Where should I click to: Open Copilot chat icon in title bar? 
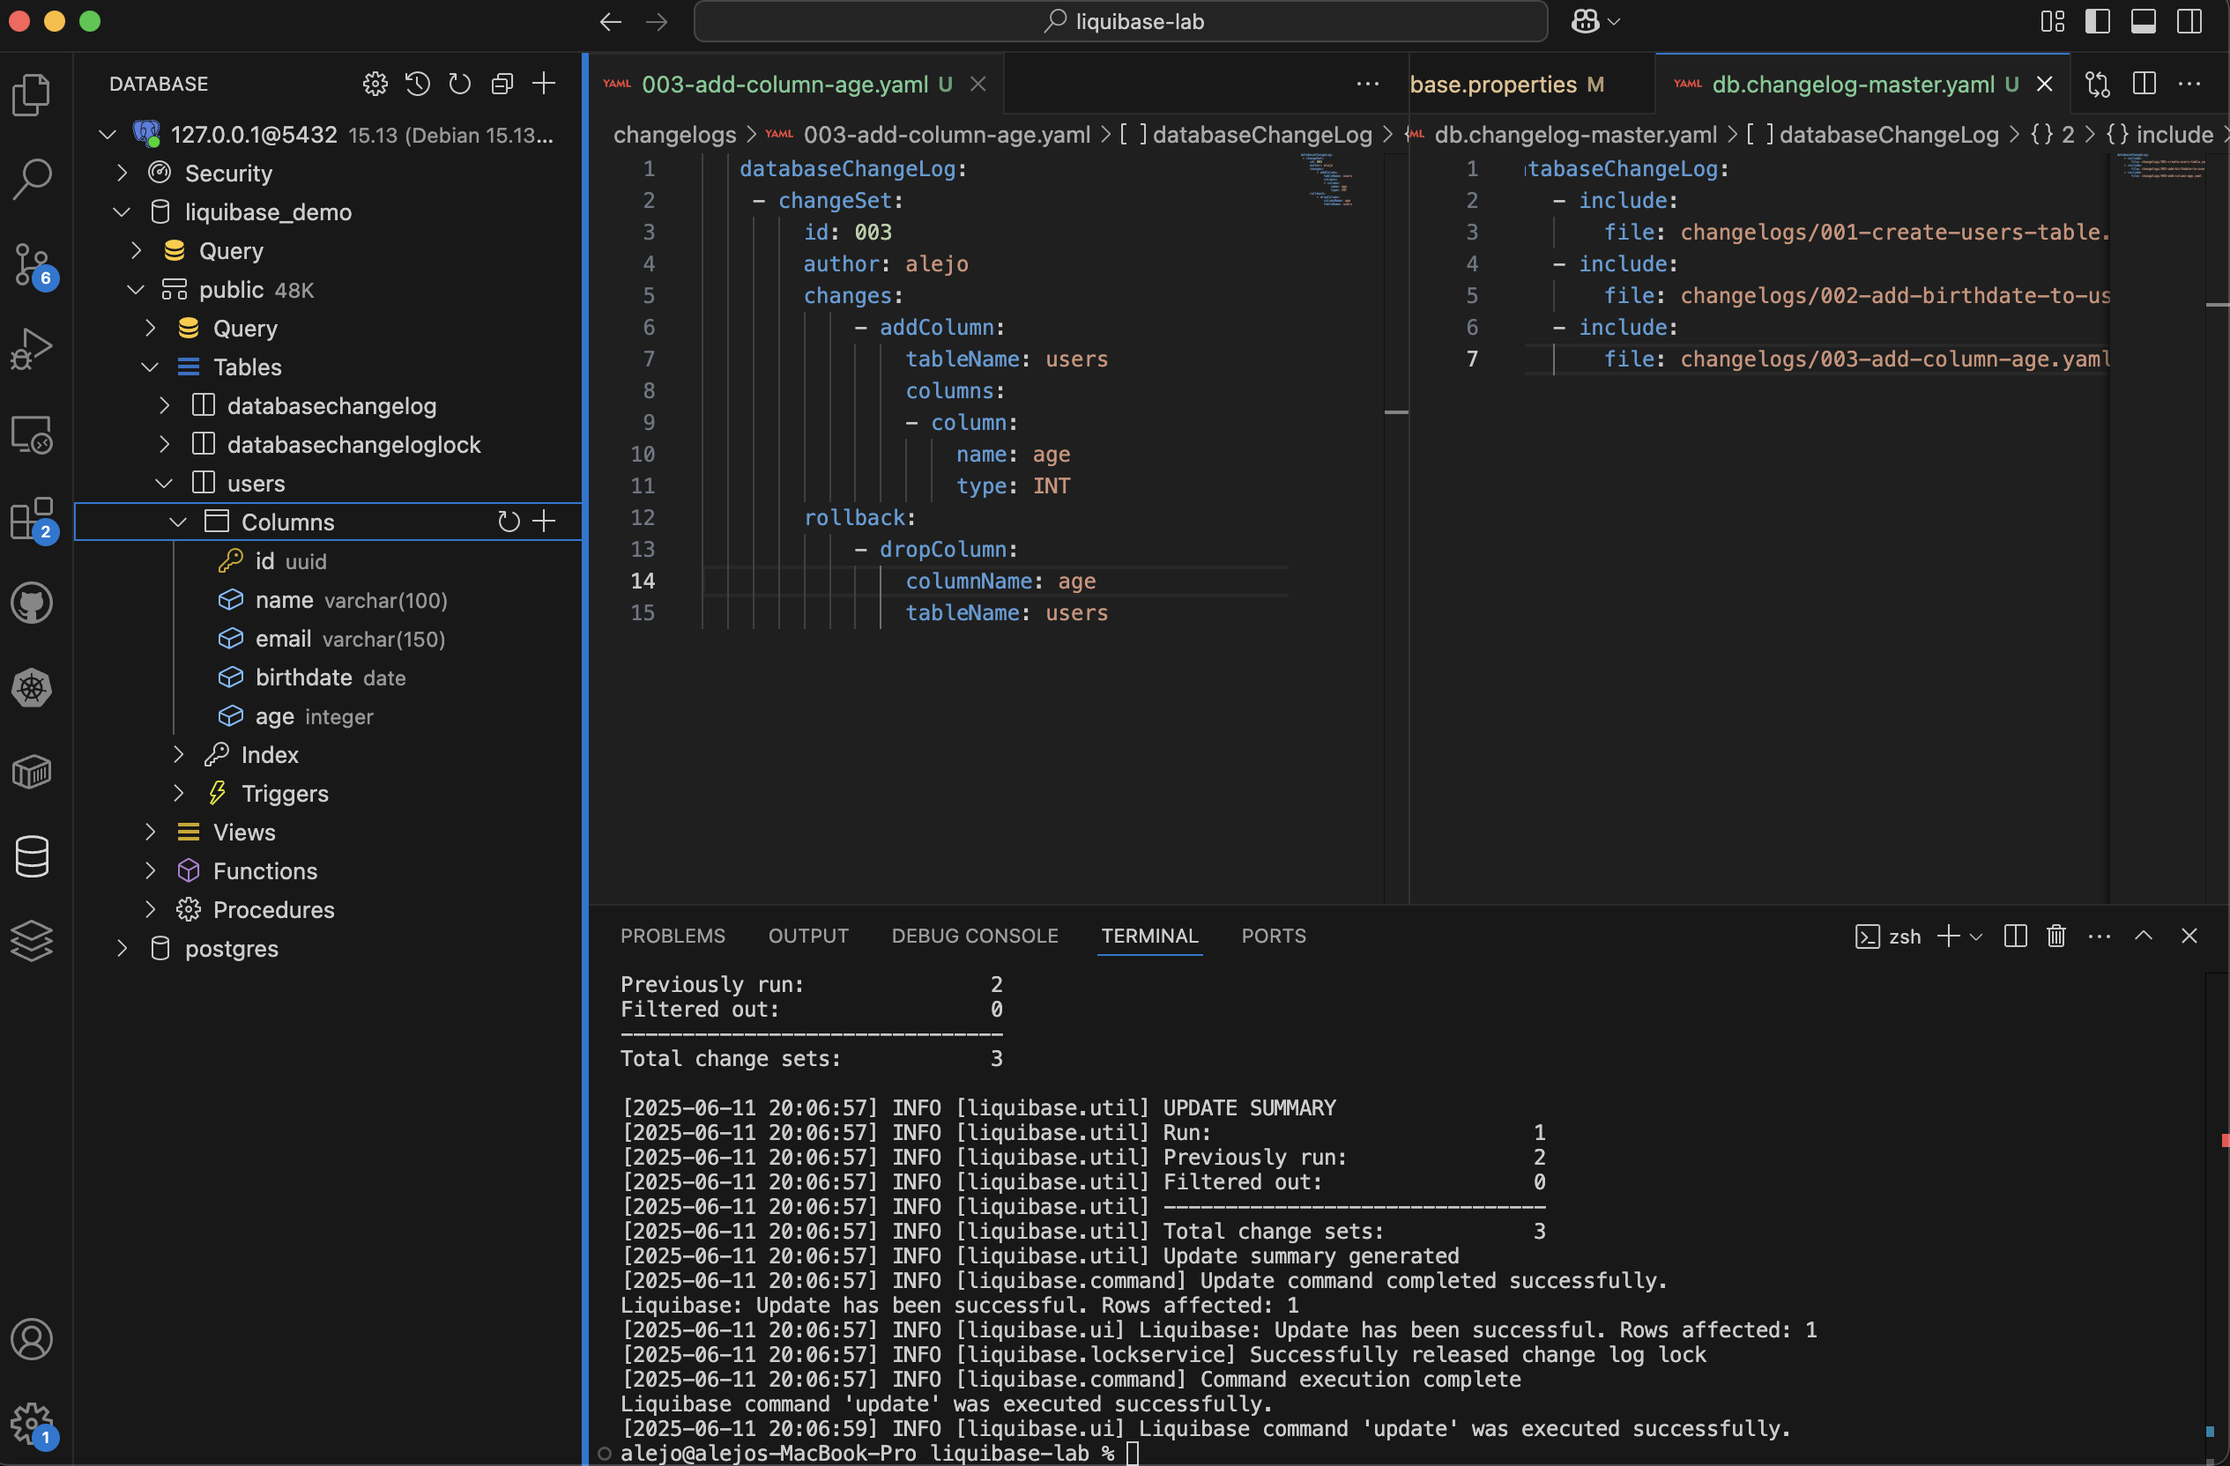pos(1586,21)
